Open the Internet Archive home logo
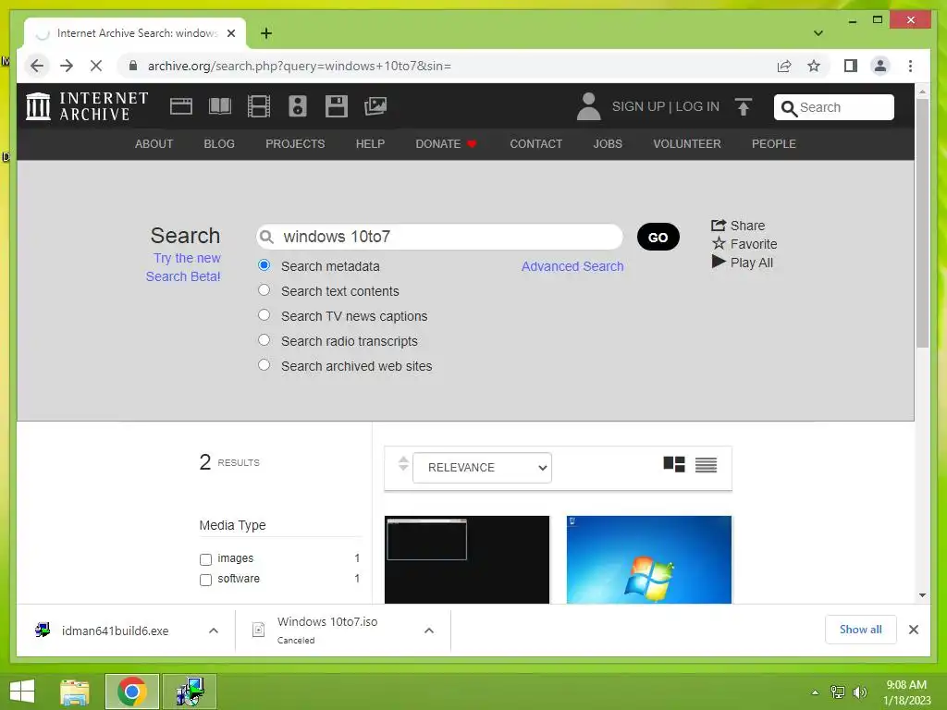Screen dimensions: 947x710 (87, 106)
